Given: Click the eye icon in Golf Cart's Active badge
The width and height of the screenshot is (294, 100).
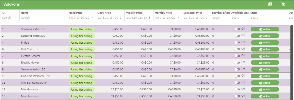Looking at the screenshot, I should coord(261,49).
